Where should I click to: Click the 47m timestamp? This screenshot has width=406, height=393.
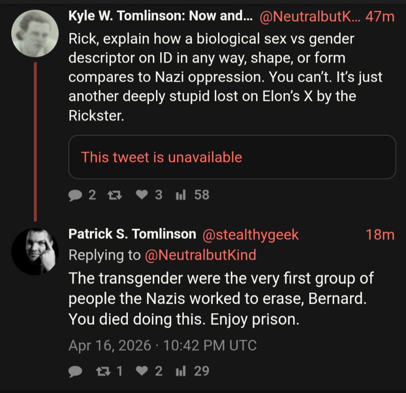(x=380, y=16)
